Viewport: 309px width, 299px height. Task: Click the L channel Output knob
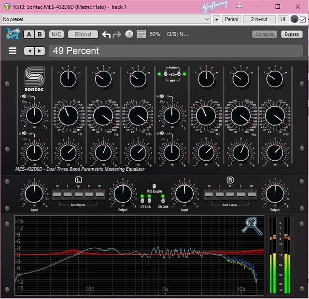tap(123, 194)
